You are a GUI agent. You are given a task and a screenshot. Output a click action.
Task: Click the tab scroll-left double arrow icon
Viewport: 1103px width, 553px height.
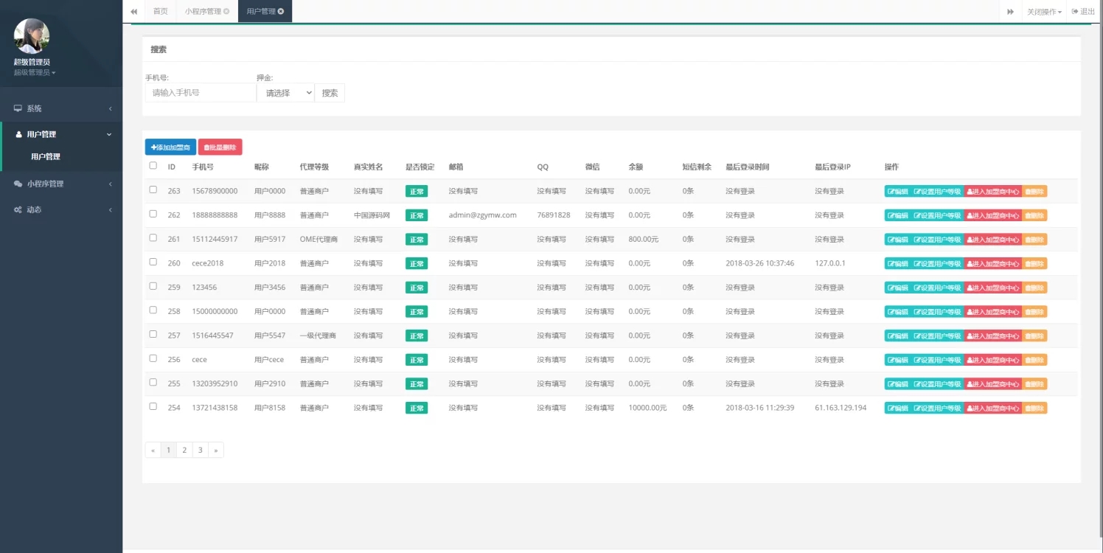[x=133, y=11]
